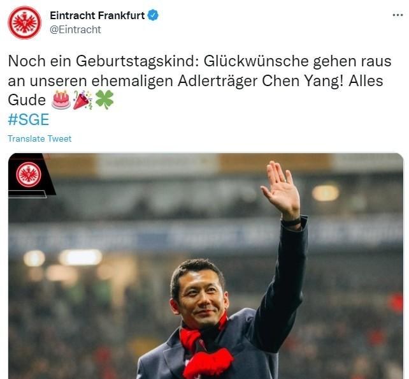
Task: Open the Eintracht Frankfurt profile avatar
Action: [24, 23]
